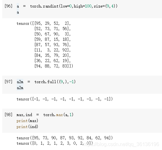Click output row [87, 57, 93, 76]

point(53,45)
